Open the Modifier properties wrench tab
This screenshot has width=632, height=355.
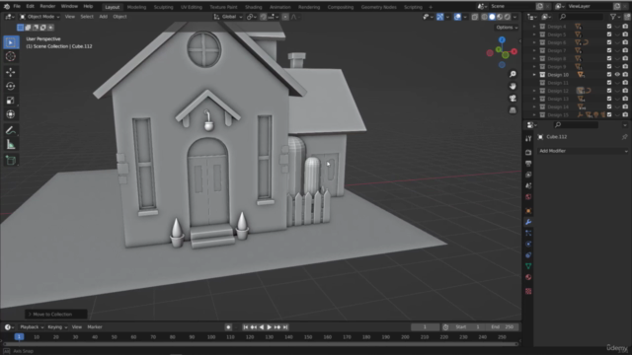[528, 222]
